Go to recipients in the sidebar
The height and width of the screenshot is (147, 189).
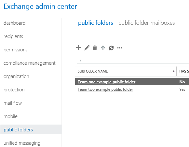[13, 36]
